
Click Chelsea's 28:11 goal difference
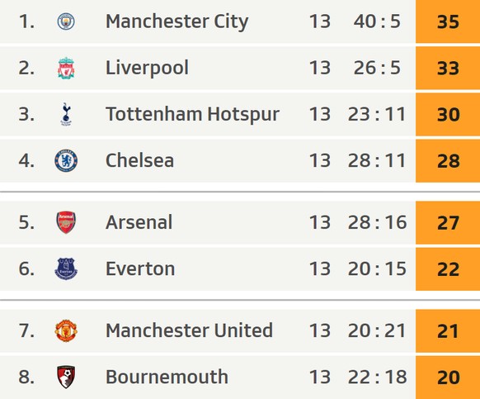coord(377,161)
